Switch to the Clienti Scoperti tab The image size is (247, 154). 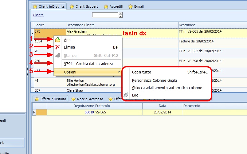click(85, 6)
